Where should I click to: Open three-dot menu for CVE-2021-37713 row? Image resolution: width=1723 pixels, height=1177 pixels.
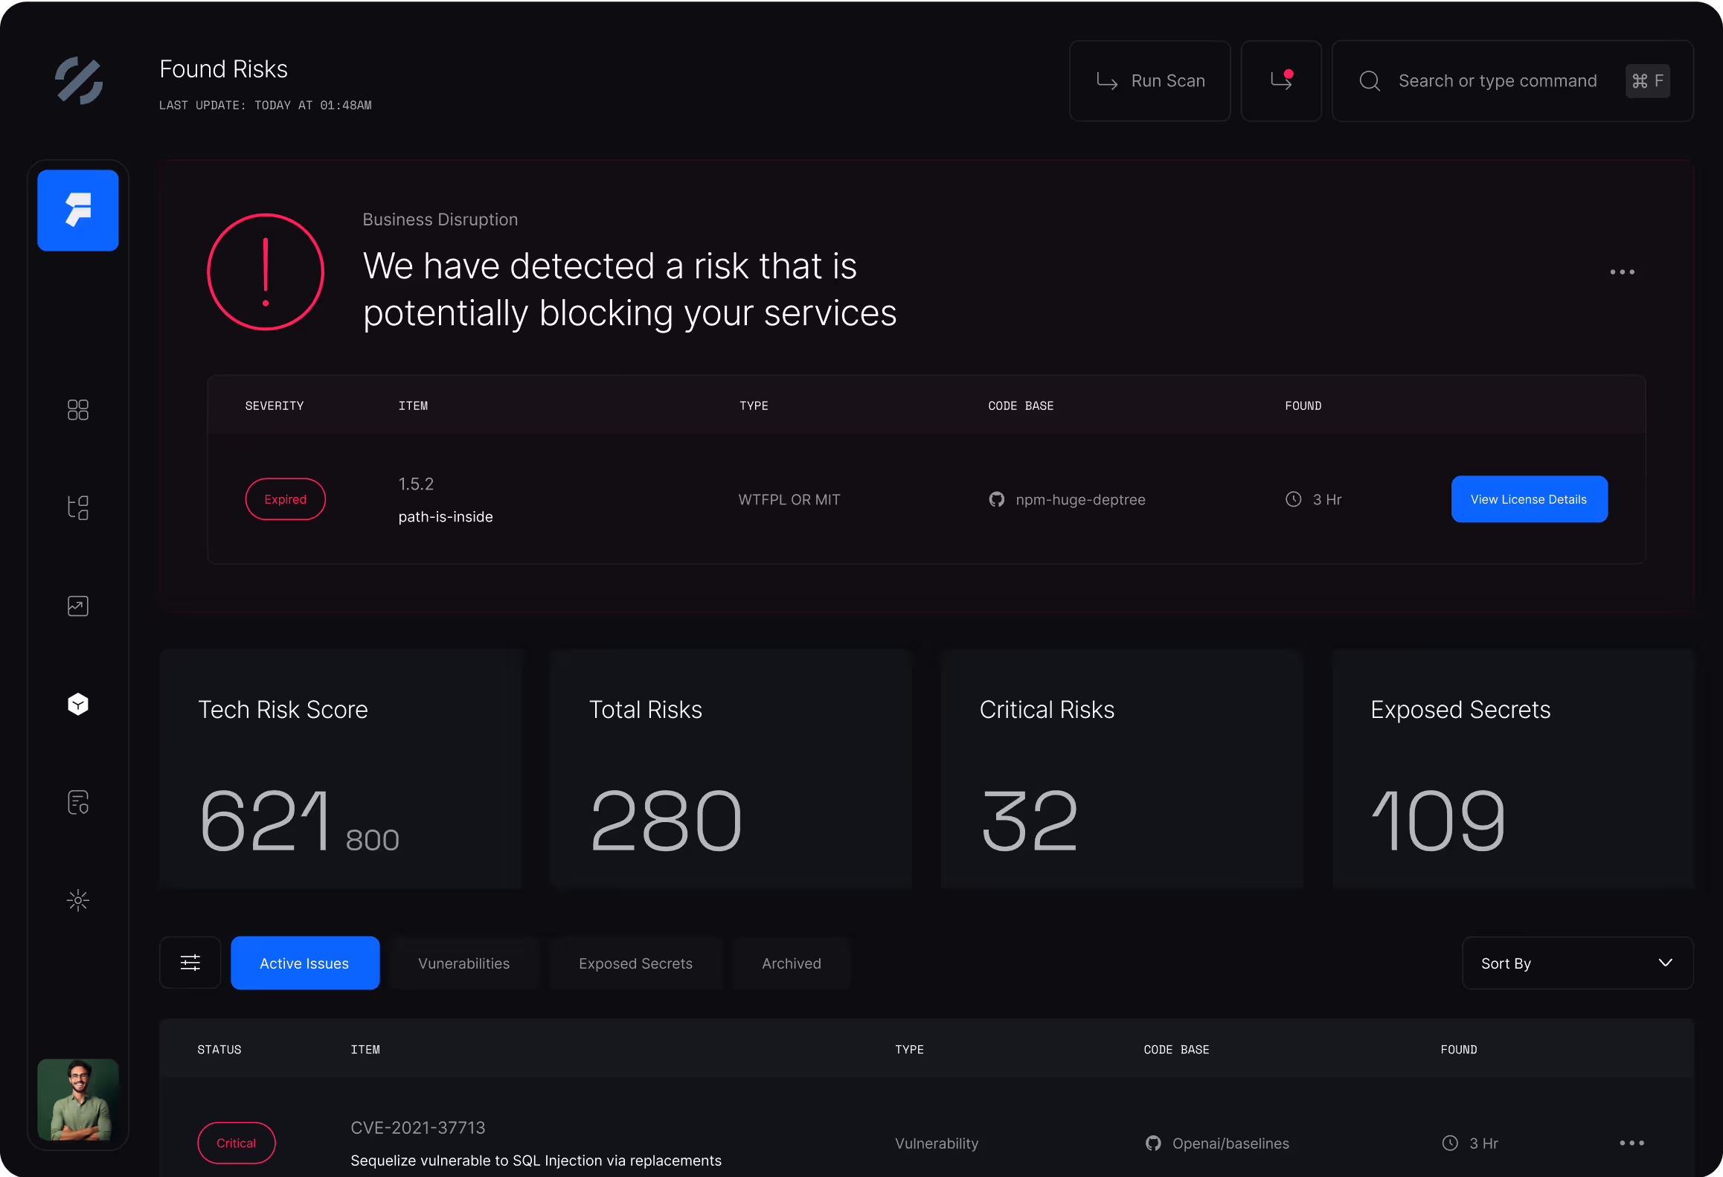pyautogui.click(x=1631, y=1143)
